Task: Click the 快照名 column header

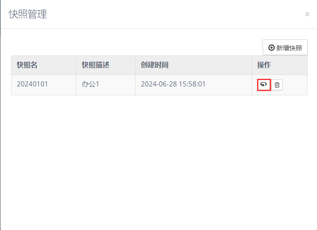Action: coord(27,65)
